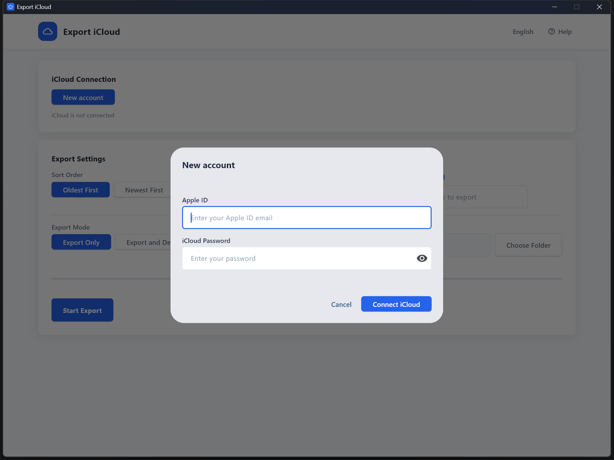Screen dimensions: 614x460
Task: Enable Export Only mode
Action: point(81,242)
